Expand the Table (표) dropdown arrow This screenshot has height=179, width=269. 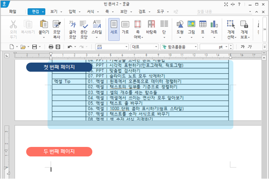point(203,37)
